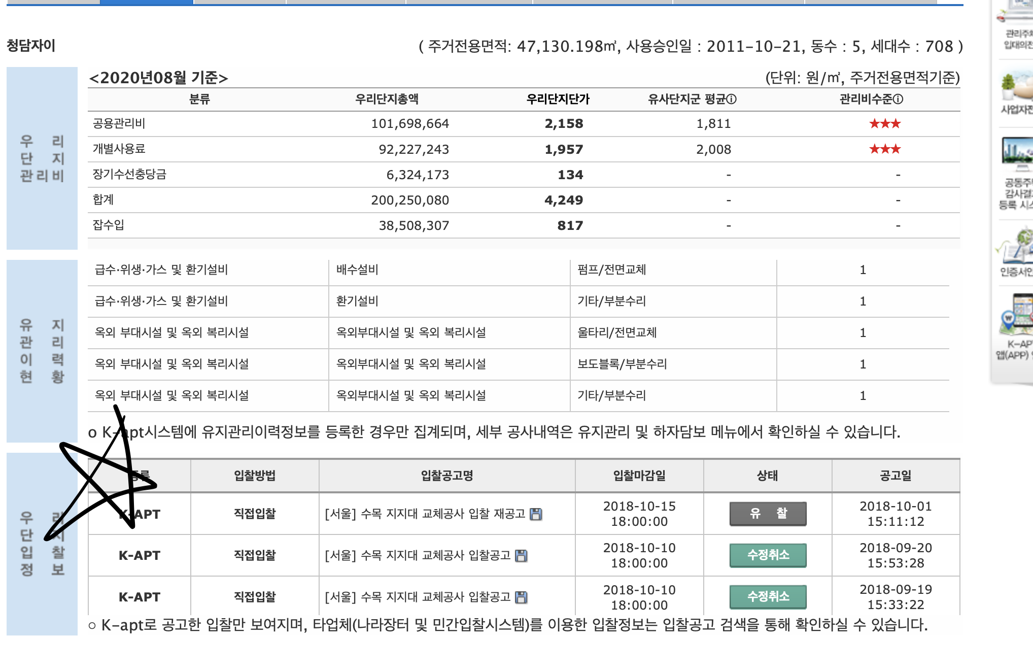
Task: Open 입찰공고 link posted 2018-09-20
Action: pos(417,556)
